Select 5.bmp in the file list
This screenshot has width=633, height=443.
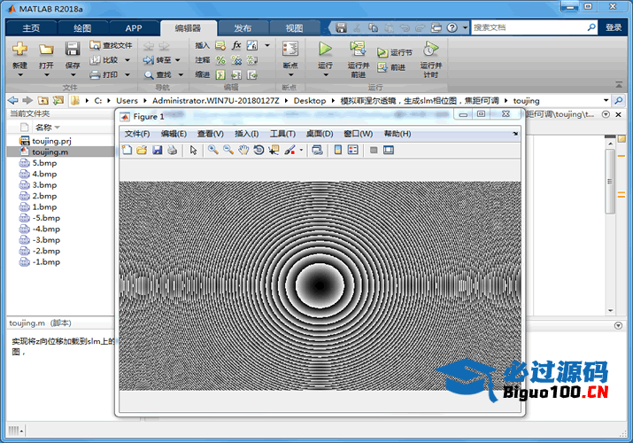44,163
